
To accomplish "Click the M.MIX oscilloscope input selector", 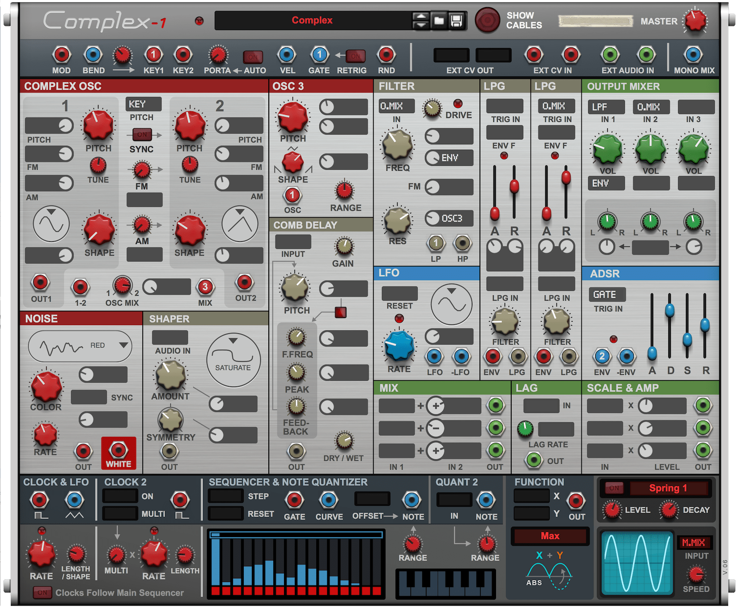I will [x=693, y=543].
